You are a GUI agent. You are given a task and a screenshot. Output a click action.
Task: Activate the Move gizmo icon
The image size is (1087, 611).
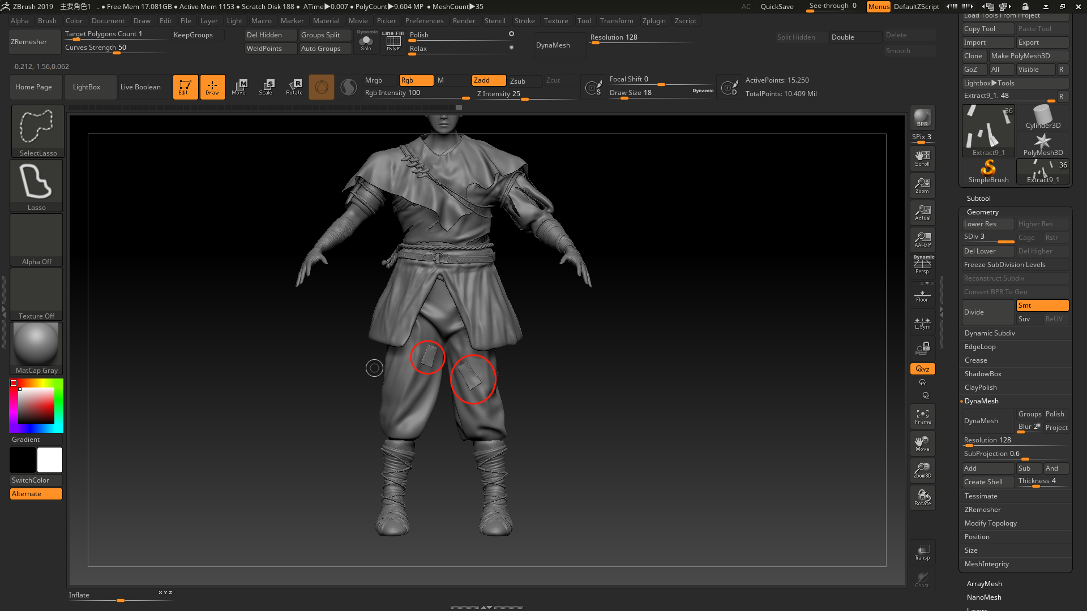coord(239,87)
